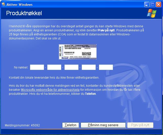The image size is (163, 135).
Task: Click the keys icon in title bar
Action: 4,4
